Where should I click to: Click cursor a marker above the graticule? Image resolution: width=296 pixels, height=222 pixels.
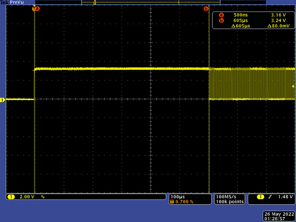(x=36, y=9)
